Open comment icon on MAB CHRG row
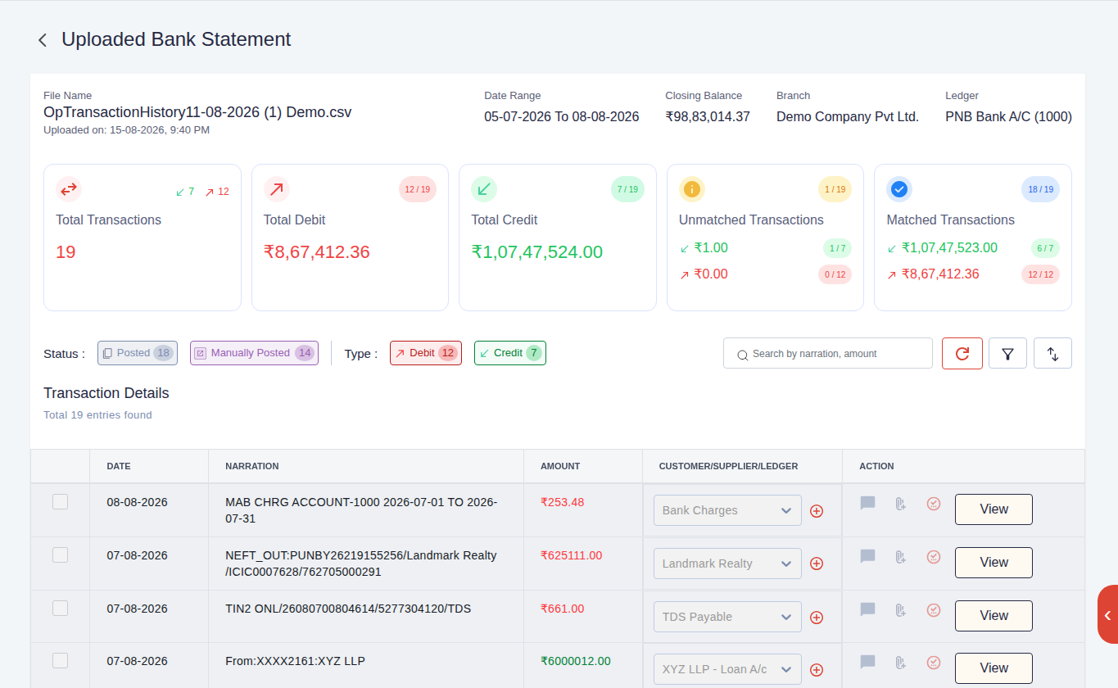The width and height of the screenshot is (1118, 688). (x=868, y=503)
